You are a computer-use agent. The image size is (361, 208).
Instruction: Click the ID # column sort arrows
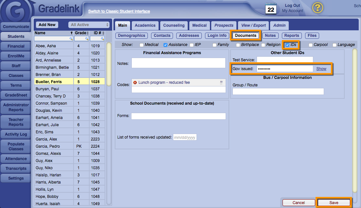[103, 33]
